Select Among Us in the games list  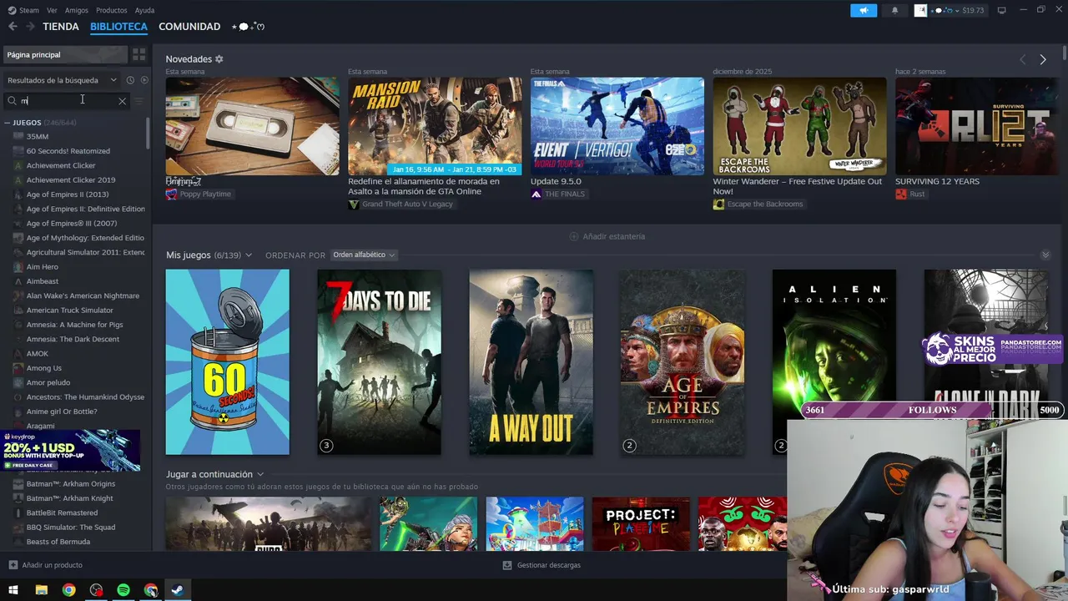(x=44, y=368)
